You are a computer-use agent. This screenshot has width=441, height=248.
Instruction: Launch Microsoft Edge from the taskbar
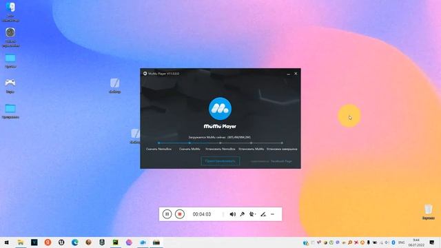click(x=75, y=242)
